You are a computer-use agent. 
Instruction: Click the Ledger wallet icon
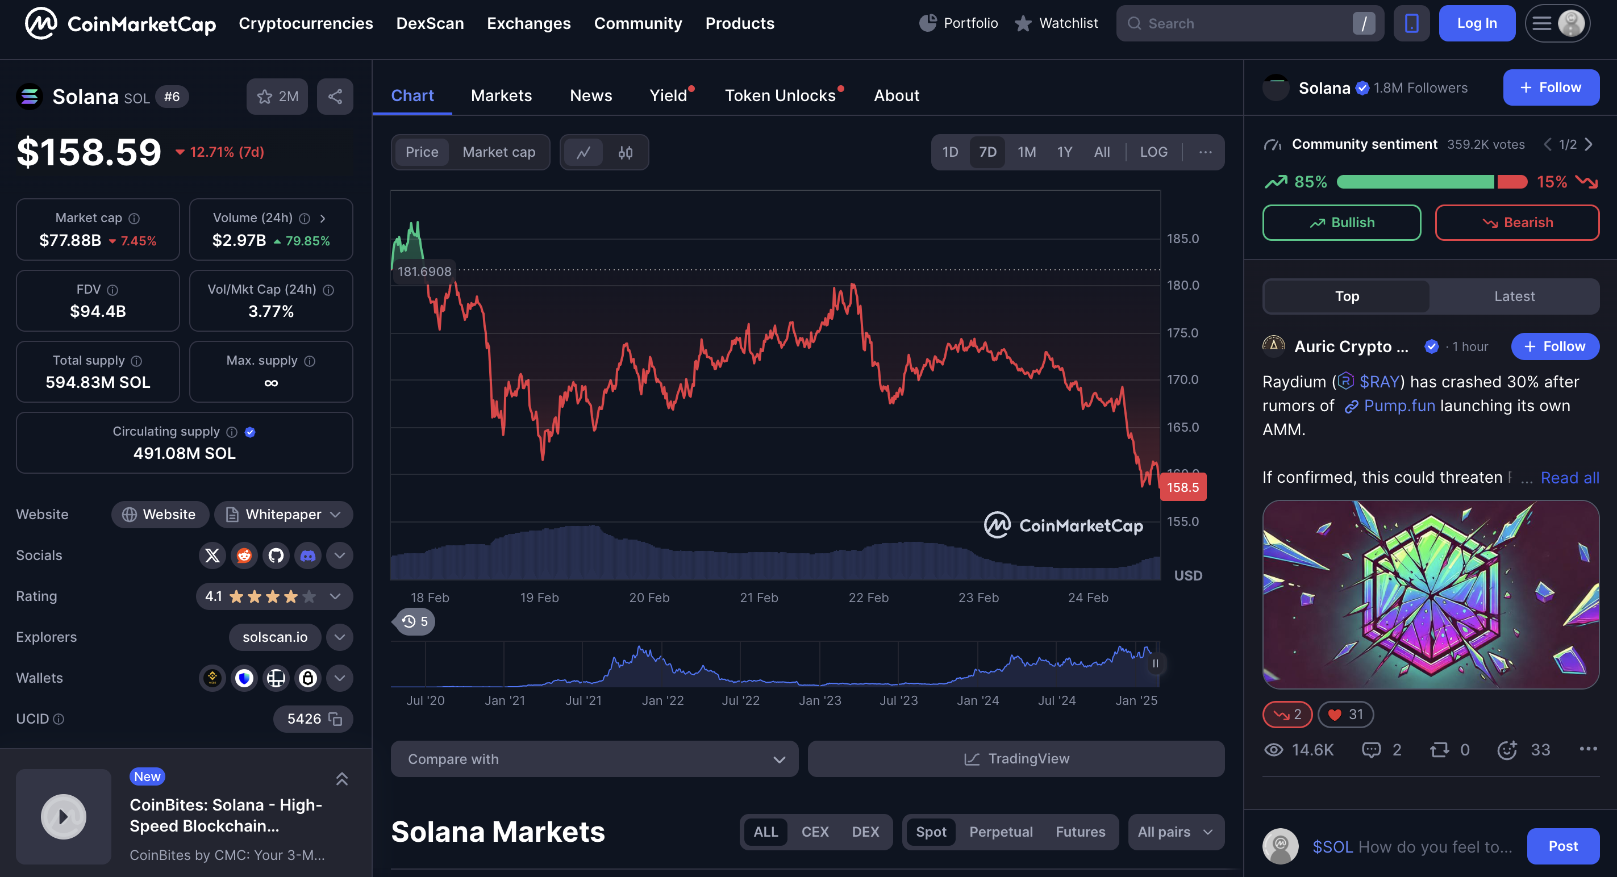(x=276, y=678)
